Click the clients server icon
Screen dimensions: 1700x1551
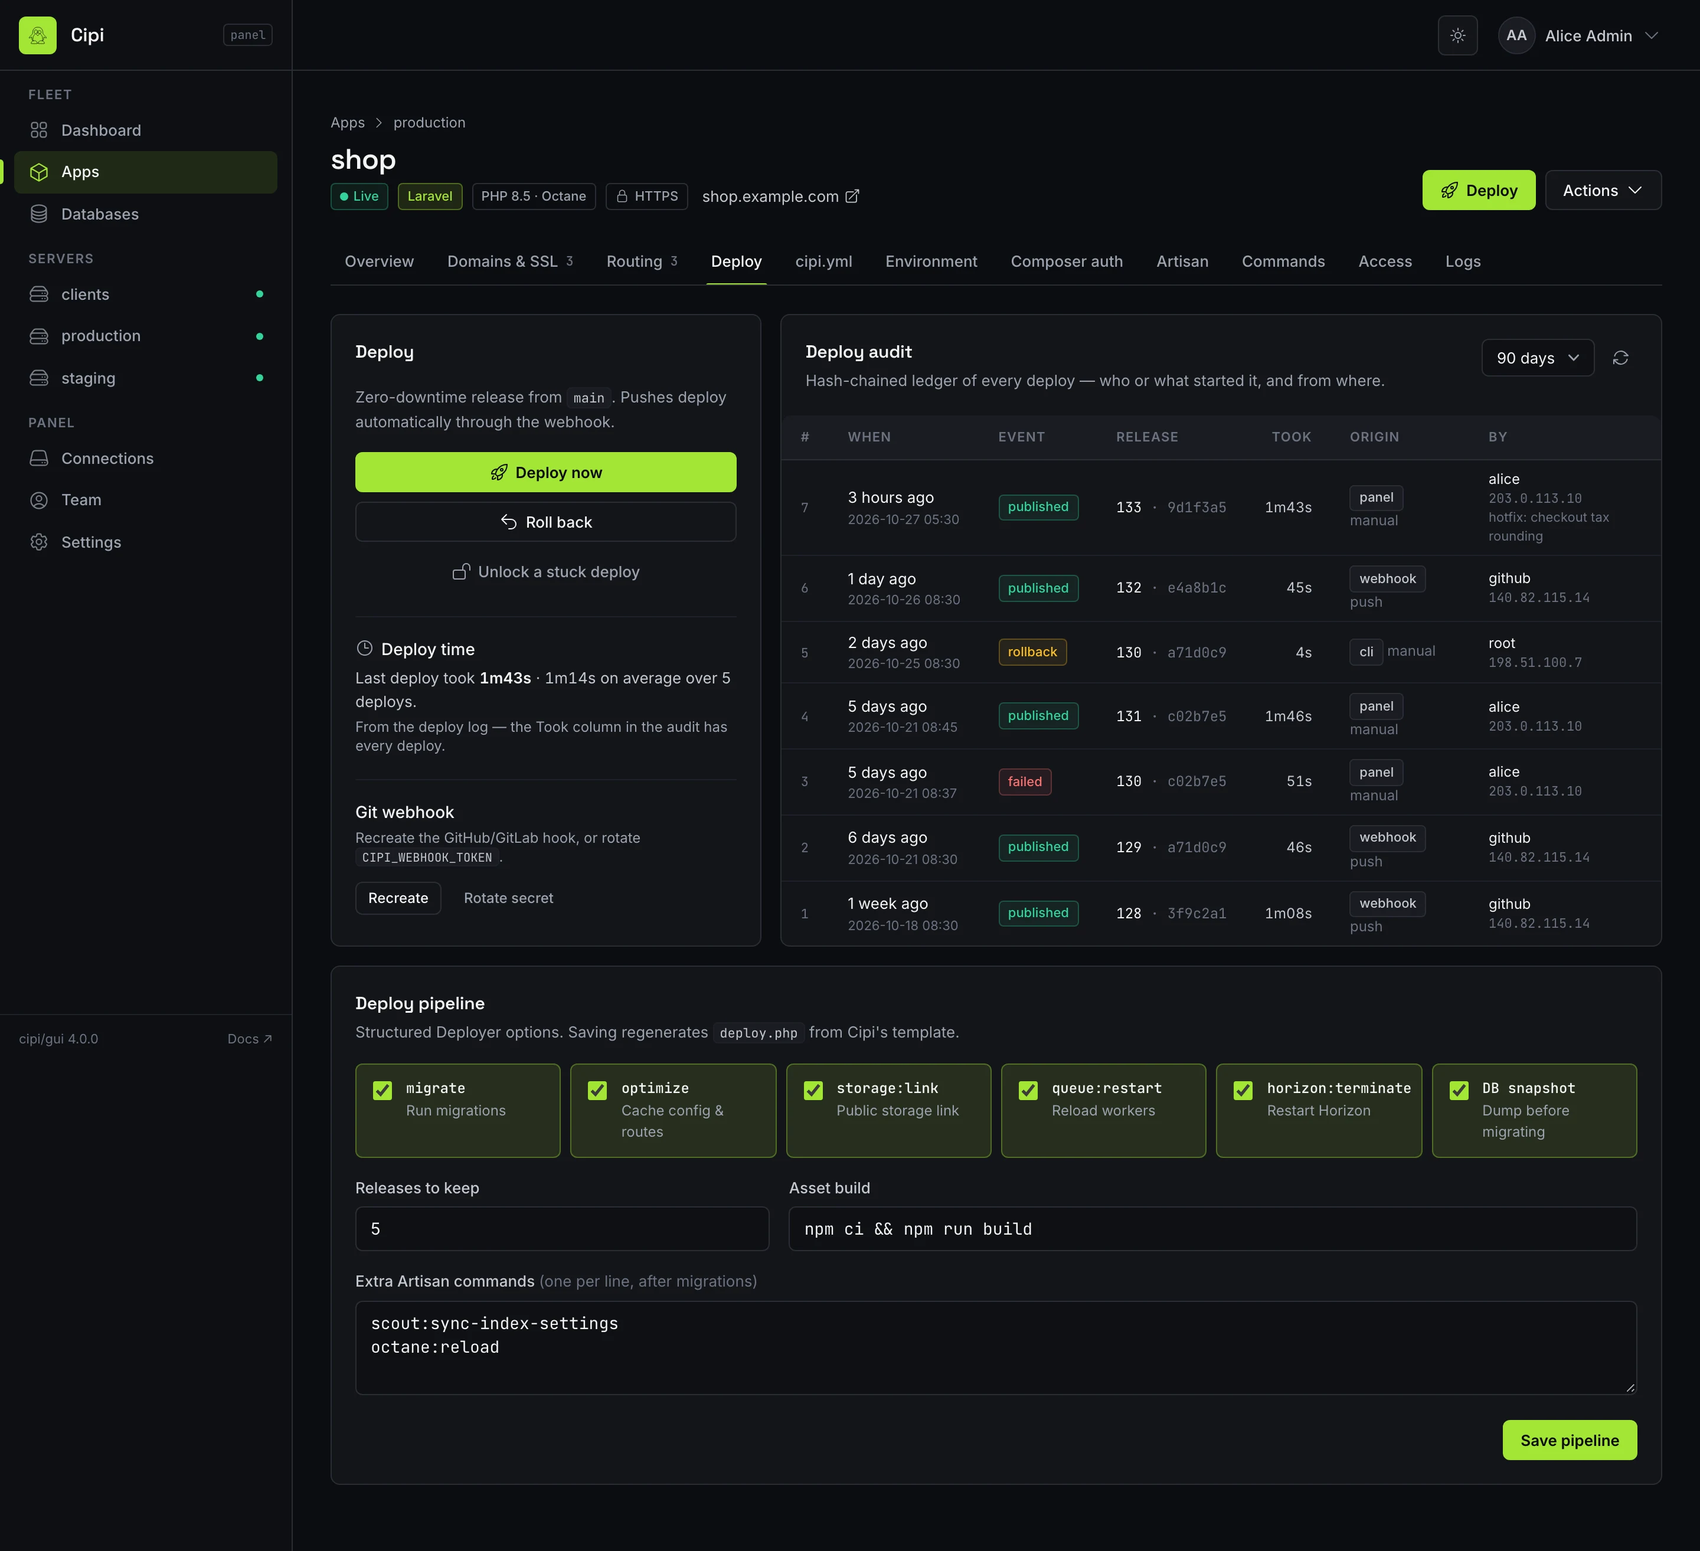coord(39,294)
